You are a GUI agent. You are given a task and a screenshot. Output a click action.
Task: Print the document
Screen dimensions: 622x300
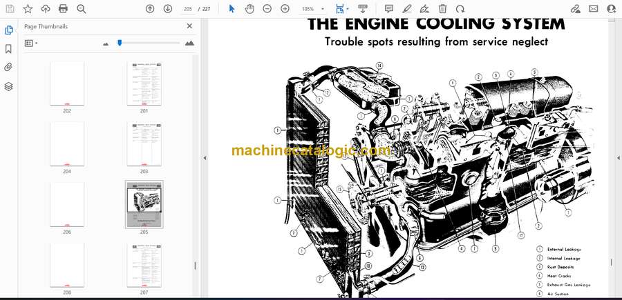(63, 9)
